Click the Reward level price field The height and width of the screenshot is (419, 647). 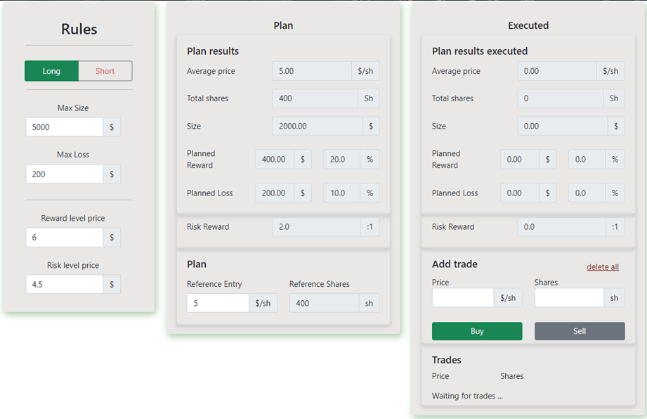click(x=65, y=238)
